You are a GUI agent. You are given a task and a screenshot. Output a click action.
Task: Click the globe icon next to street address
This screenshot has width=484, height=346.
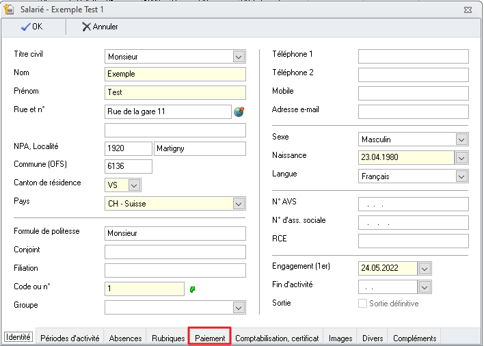pyautogui.click(x=239, y=111)
